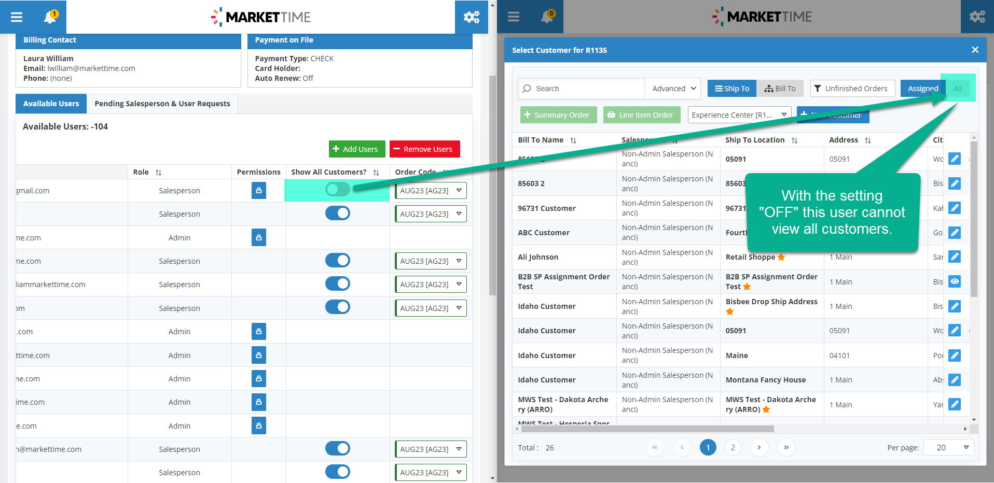
Task: Close the Select Customer dialog
Action: click(x=975, y=50)
